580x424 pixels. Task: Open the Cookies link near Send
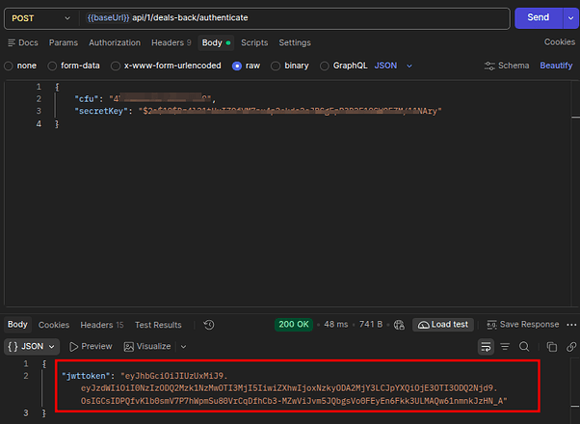click(x=559, y=42)
